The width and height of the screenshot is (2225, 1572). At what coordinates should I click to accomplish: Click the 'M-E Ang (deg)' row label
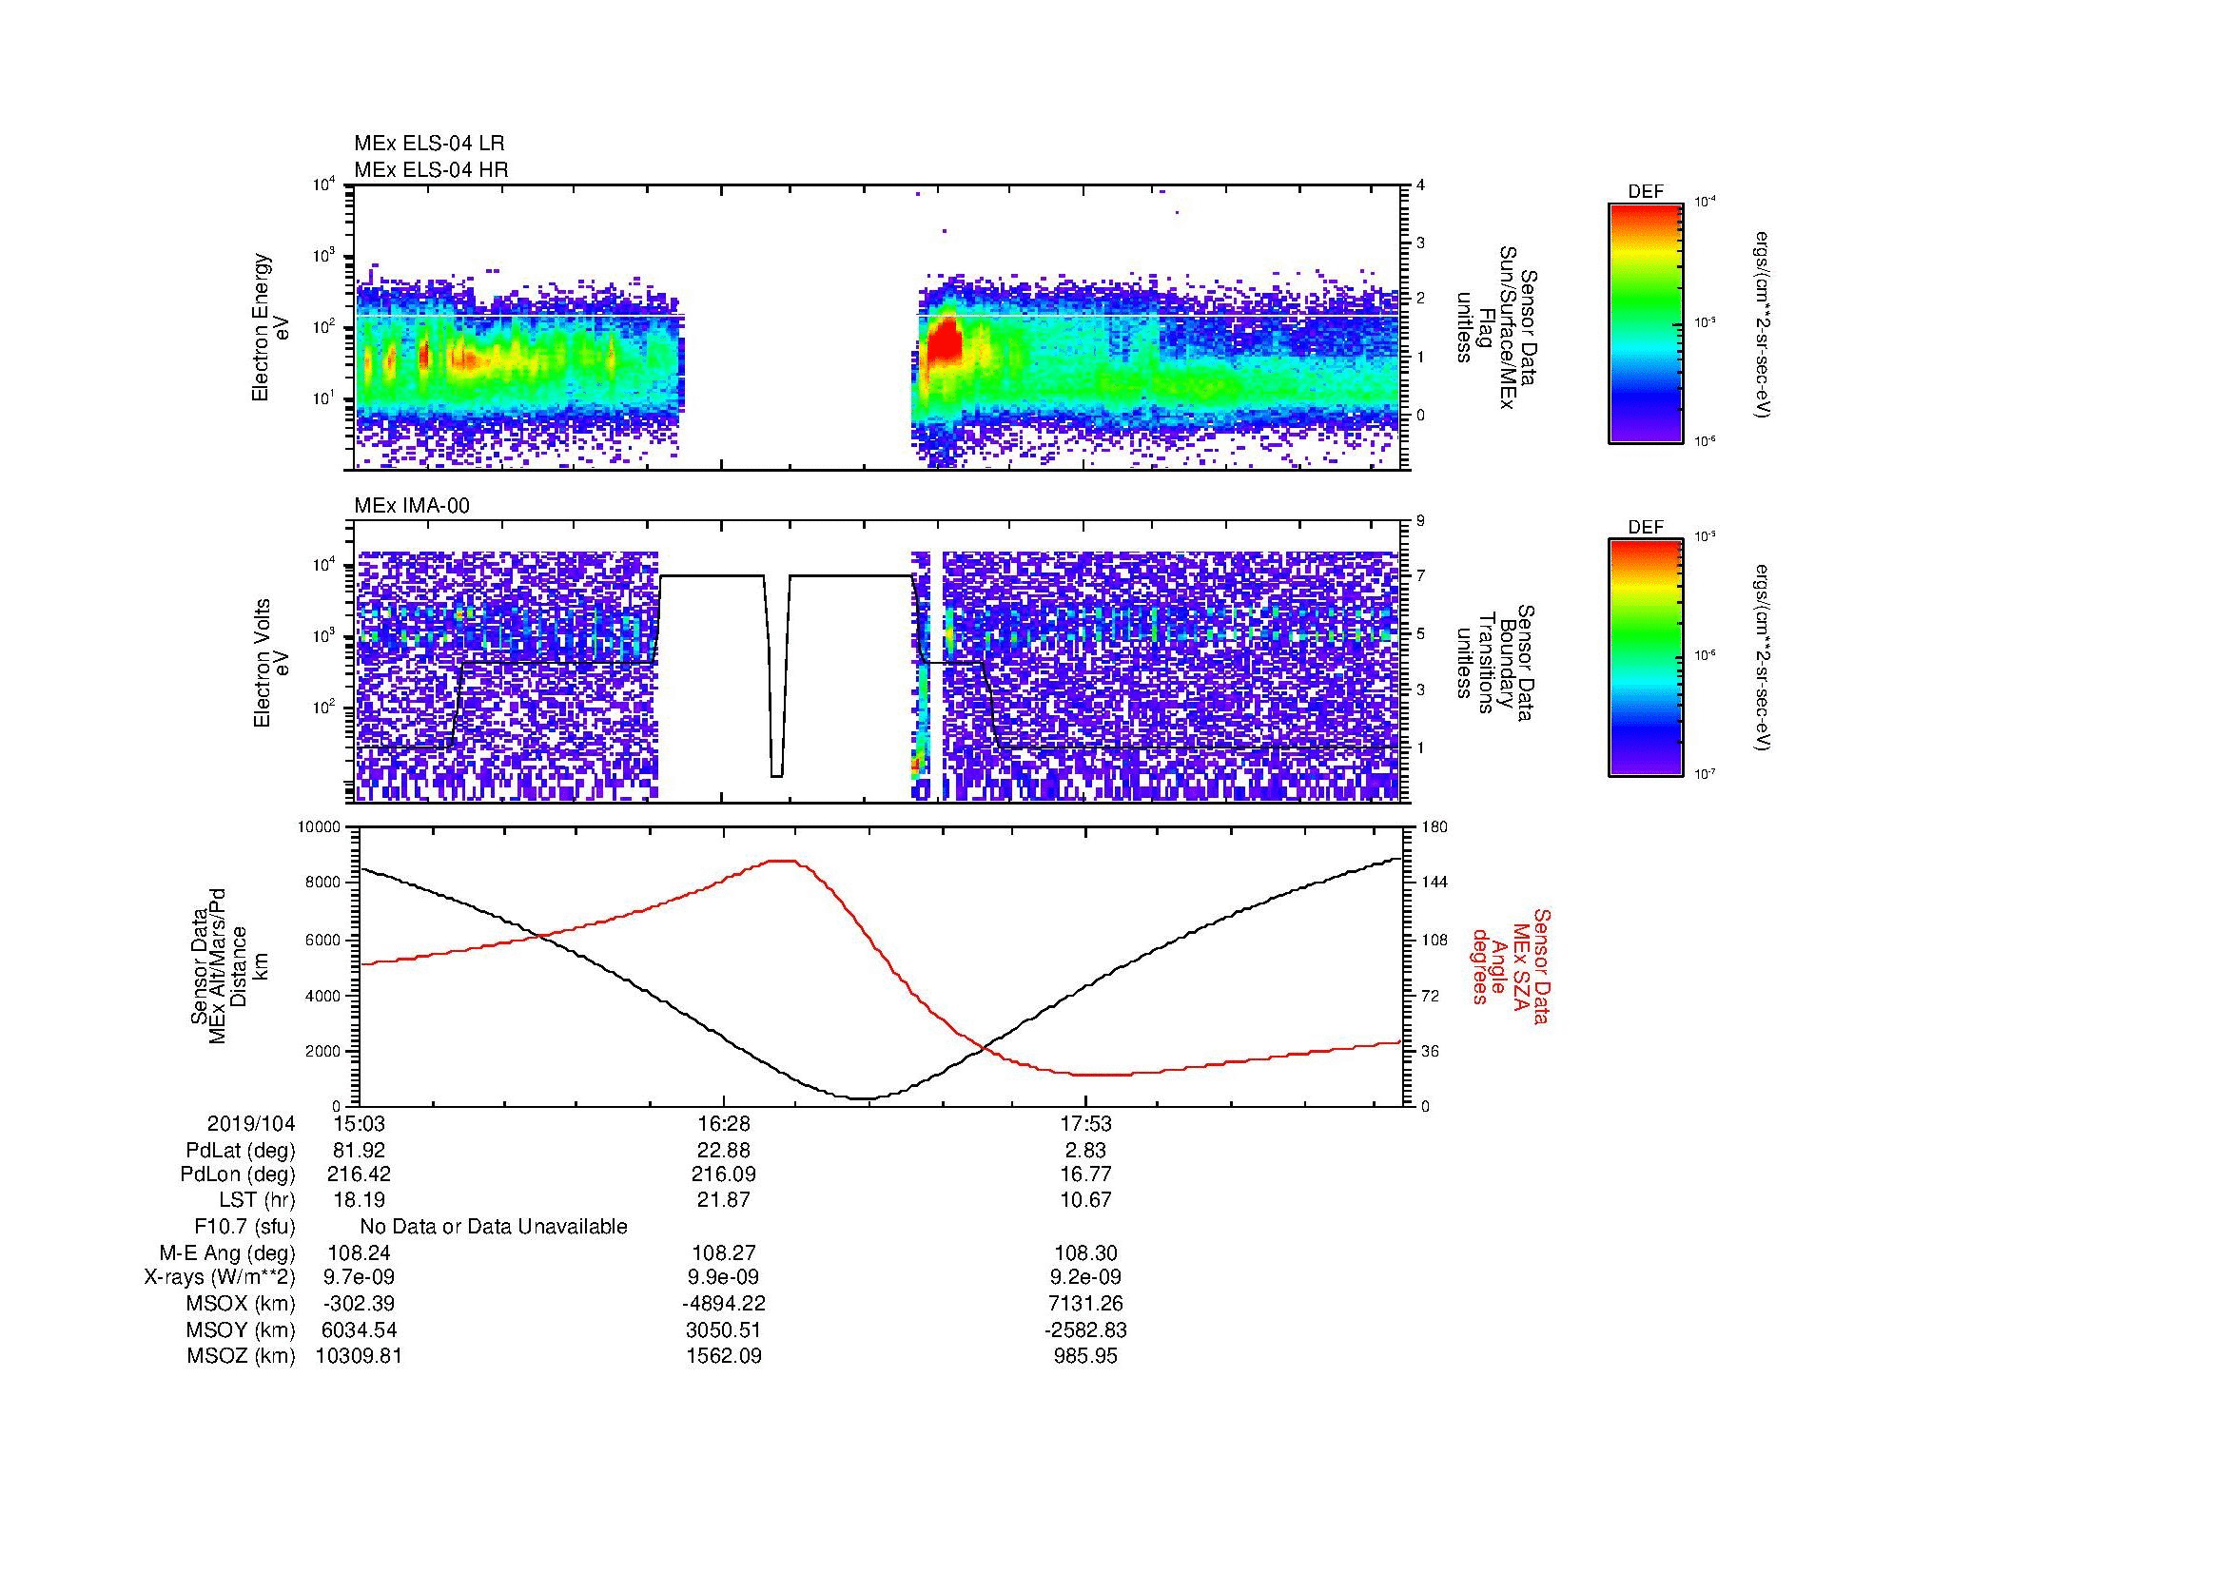click(227, 1253)
